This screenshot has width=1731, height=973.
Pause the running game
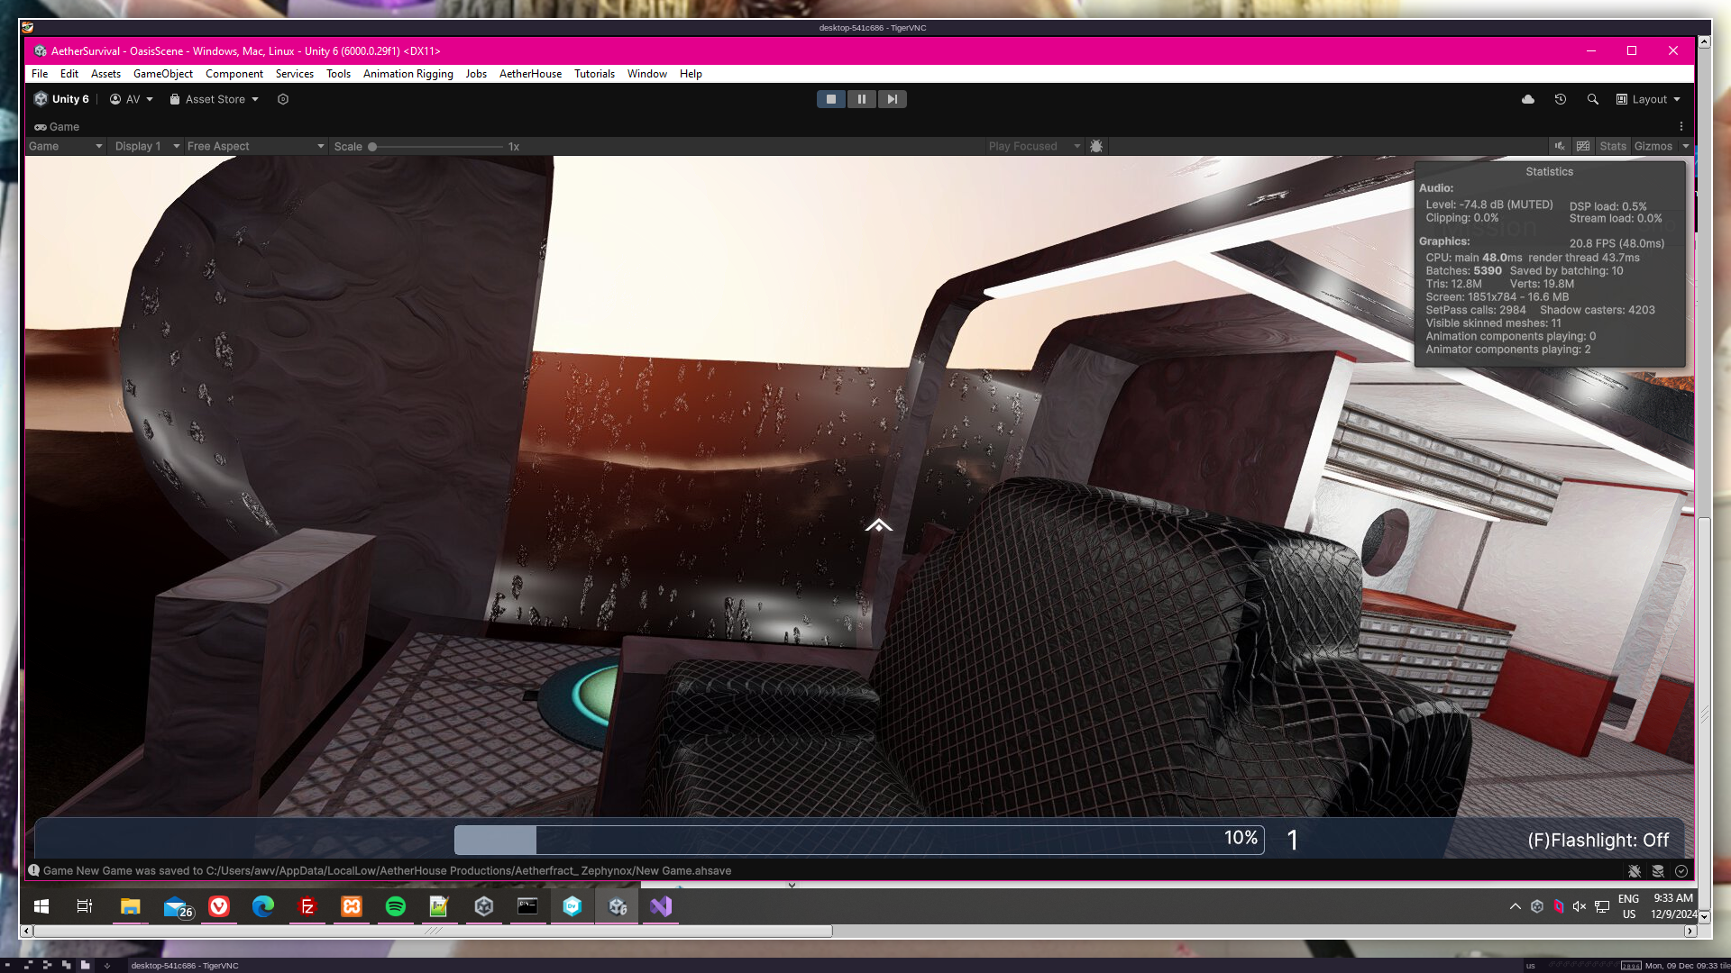(x=861, y=99)
